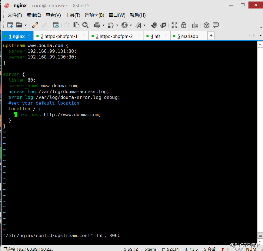This screenshot has width=263, height=251.
Task: Click the New session toolbar icon
Action: [x=10, y=25]
